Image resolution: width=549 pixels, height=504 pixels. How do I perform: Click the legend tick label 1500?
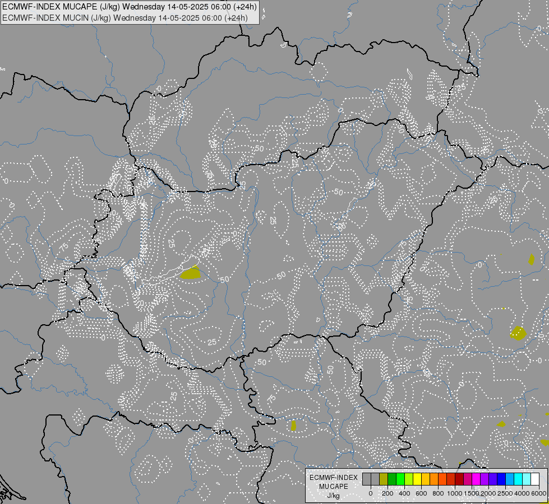click(472, 493)
